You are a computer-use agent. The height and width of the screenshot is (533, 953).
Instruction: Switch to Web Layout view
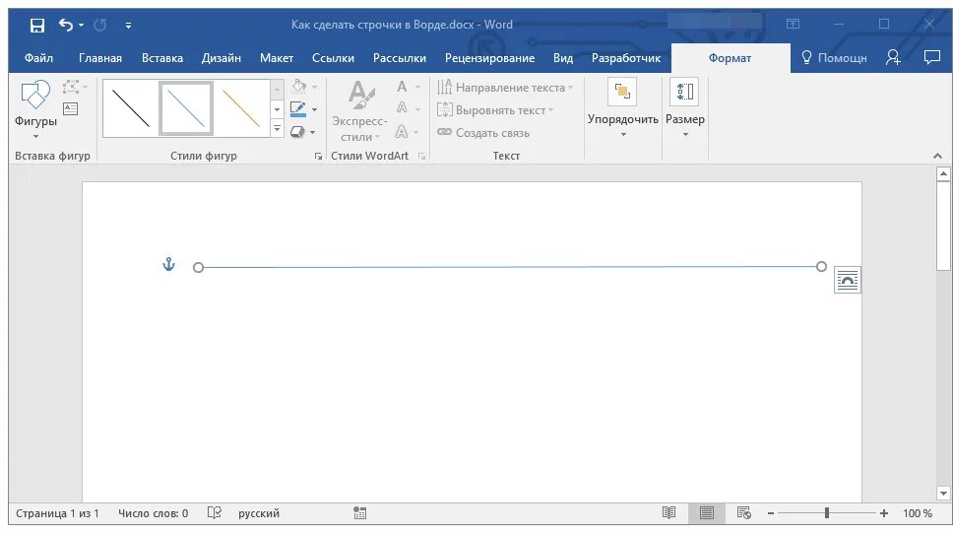click(744, 513)
